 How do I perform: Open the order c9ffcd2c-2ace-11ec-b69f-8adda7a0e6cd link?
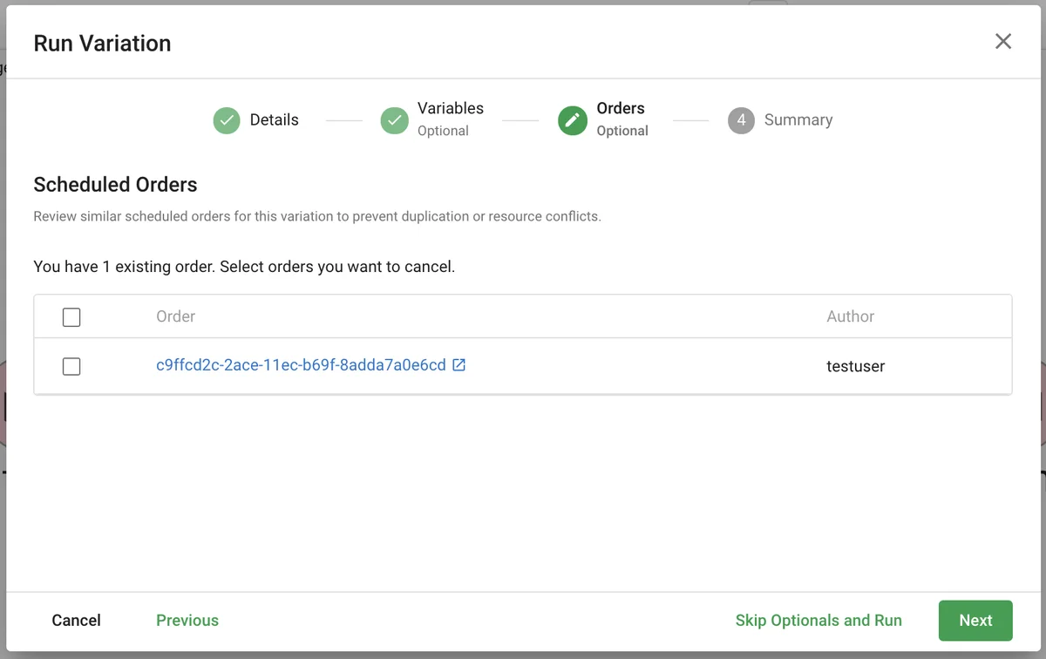301,365
